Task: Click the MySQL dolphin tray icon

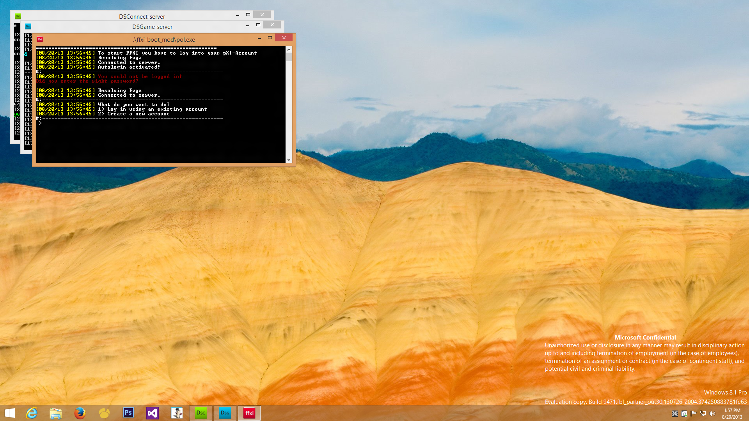Action: tap(684, 414)
